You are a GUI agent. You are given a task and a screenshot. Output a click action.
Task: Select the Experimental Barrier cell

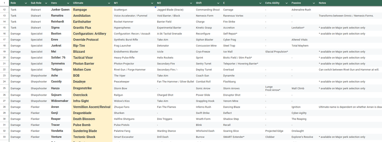click(x=175, y=28)
